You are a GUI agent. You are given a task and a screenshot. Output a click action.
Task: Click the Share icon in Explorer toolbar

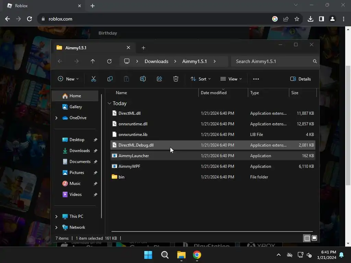tap(159, 79)
